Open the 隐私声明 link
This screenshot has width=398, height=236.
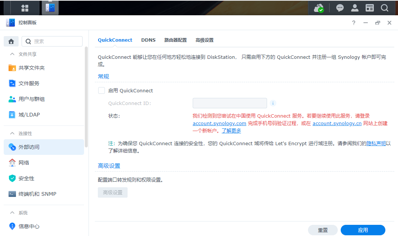[376, 143]
